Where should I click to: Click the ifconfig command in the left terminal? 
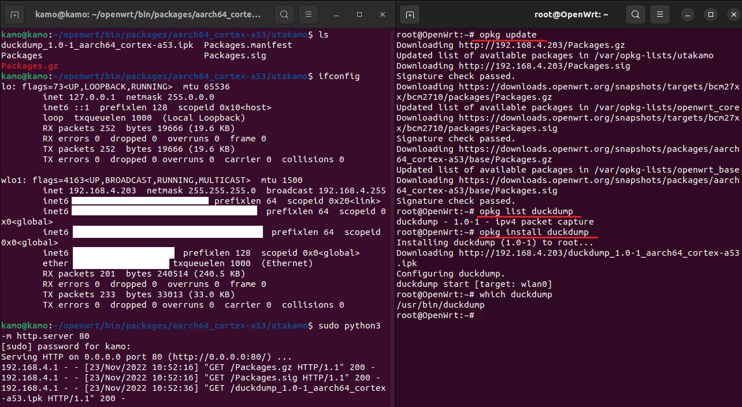pos(339,76)
